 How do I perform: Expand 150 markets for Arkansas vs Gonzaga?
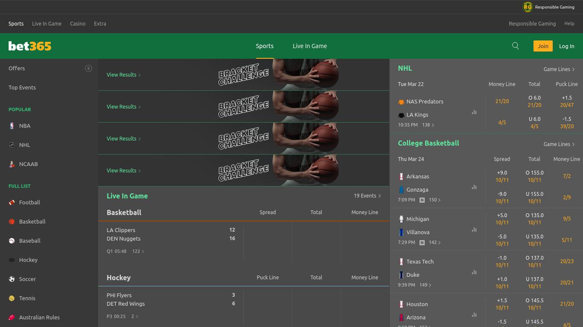tap(435, 200)
